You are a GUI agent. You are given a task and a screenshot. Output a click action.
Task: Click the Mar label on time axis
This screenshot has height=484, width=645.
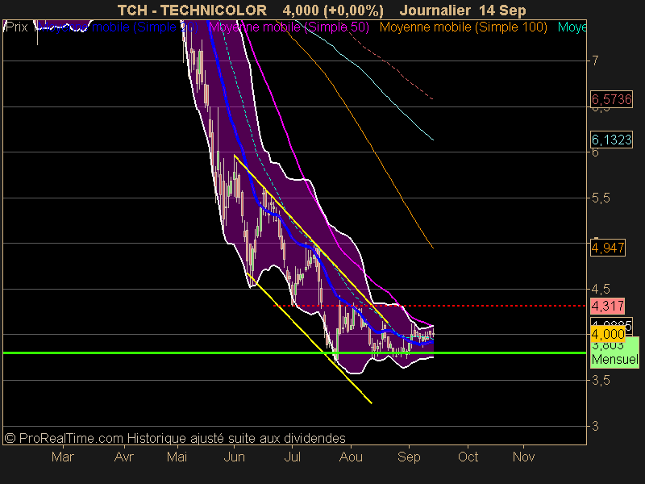[x=63, y=457]
